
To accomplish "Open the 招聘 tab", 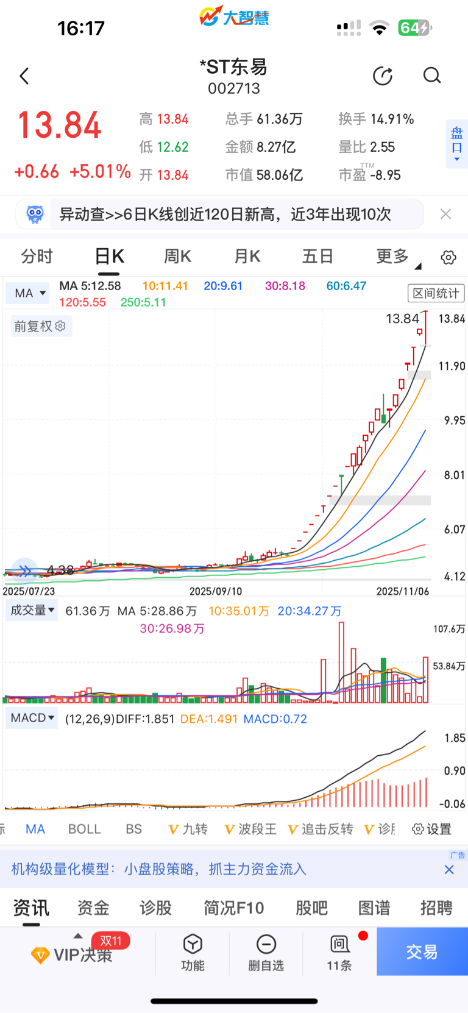I will [436, 908].
